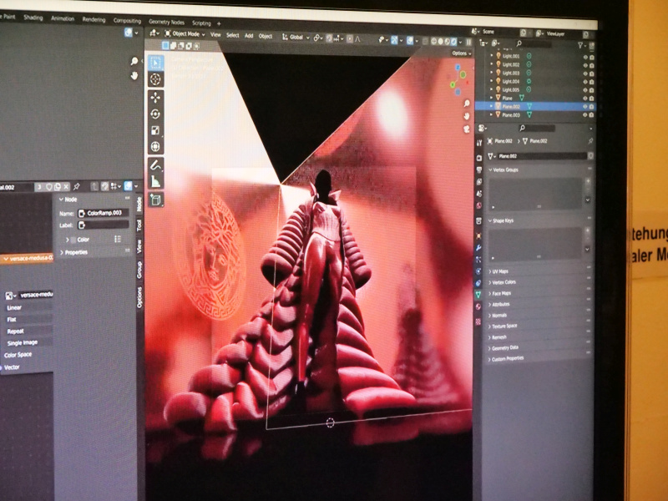668x501 pixels.
Task: Open the Object Data mesh tab icon
Action: pos(478,295)
